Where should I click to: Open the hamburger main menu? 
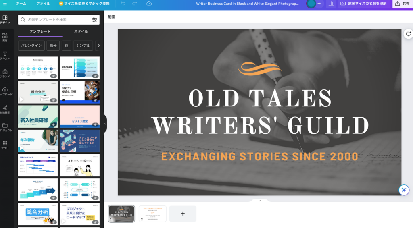[5, 4]
